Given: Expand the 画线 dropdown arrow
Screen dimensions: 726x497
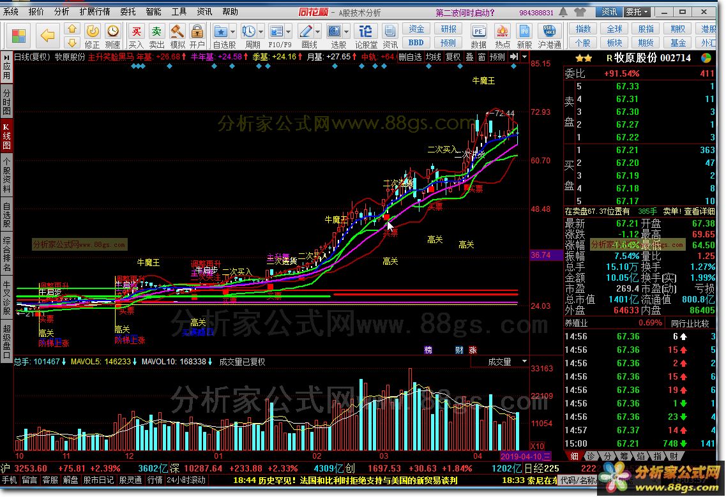Looking at the screenshot, I should click(x=317, y=32).
